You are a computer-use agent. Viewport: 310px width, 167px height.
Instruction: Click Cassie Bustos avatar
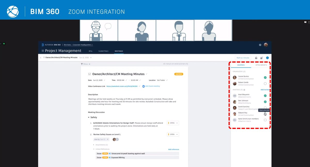(235, 78)
